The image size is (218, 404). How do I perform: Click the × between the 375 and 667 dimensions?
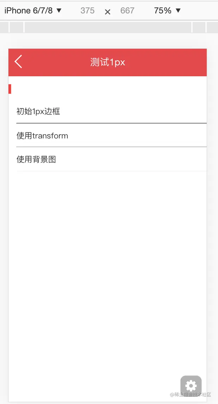(107, 11)
